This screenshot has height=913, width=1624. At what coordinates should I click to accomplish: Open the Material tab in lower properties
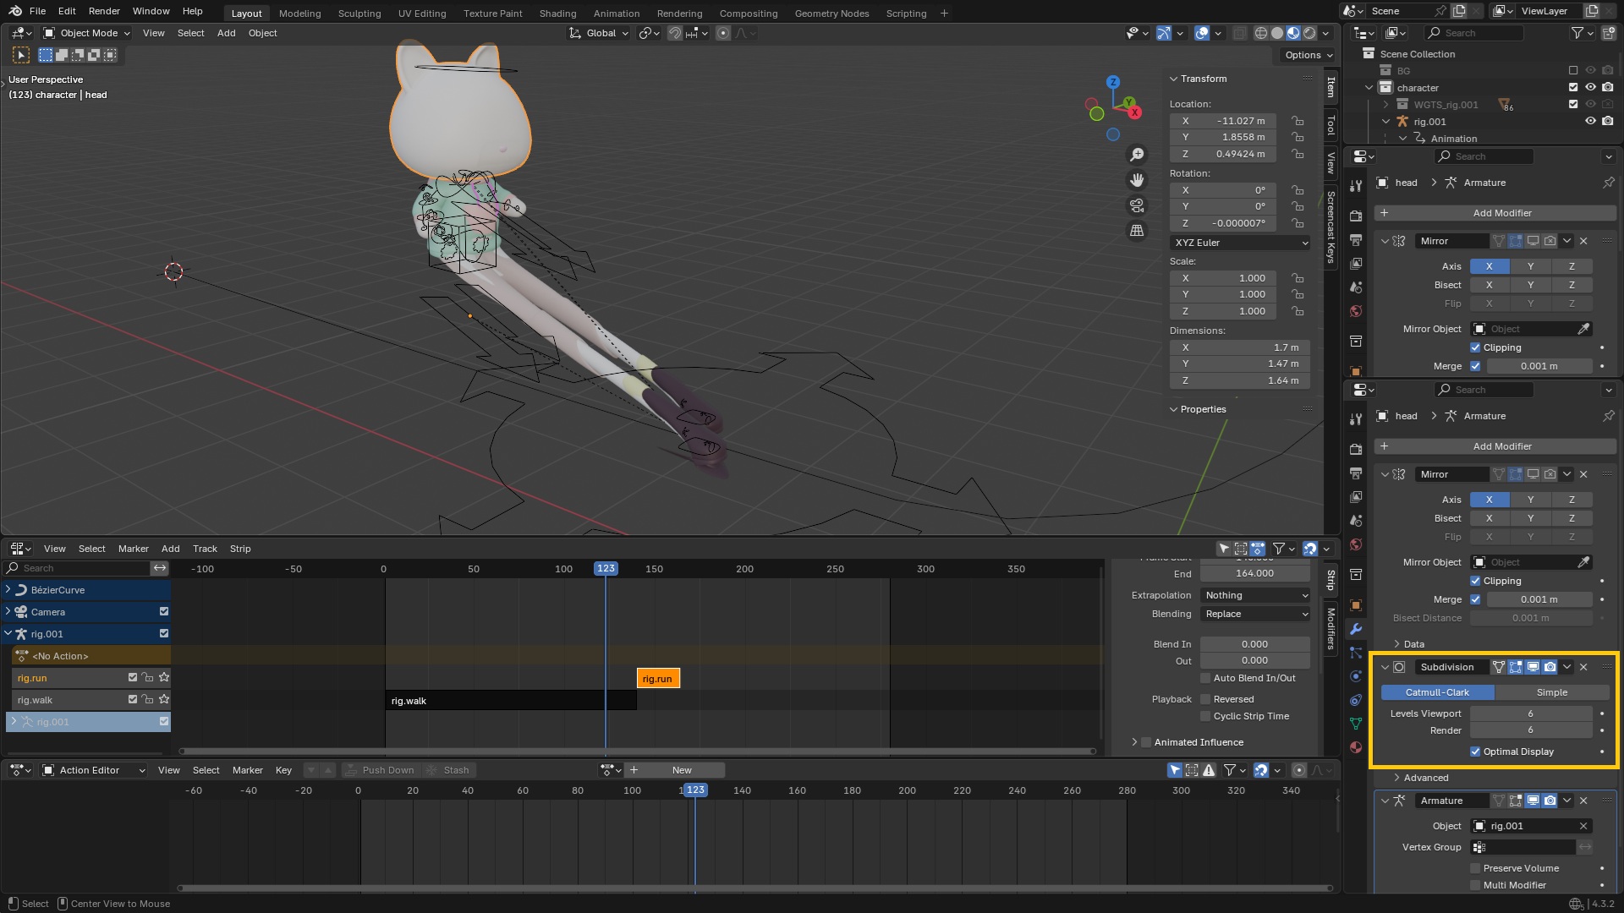coord(1356,747)
